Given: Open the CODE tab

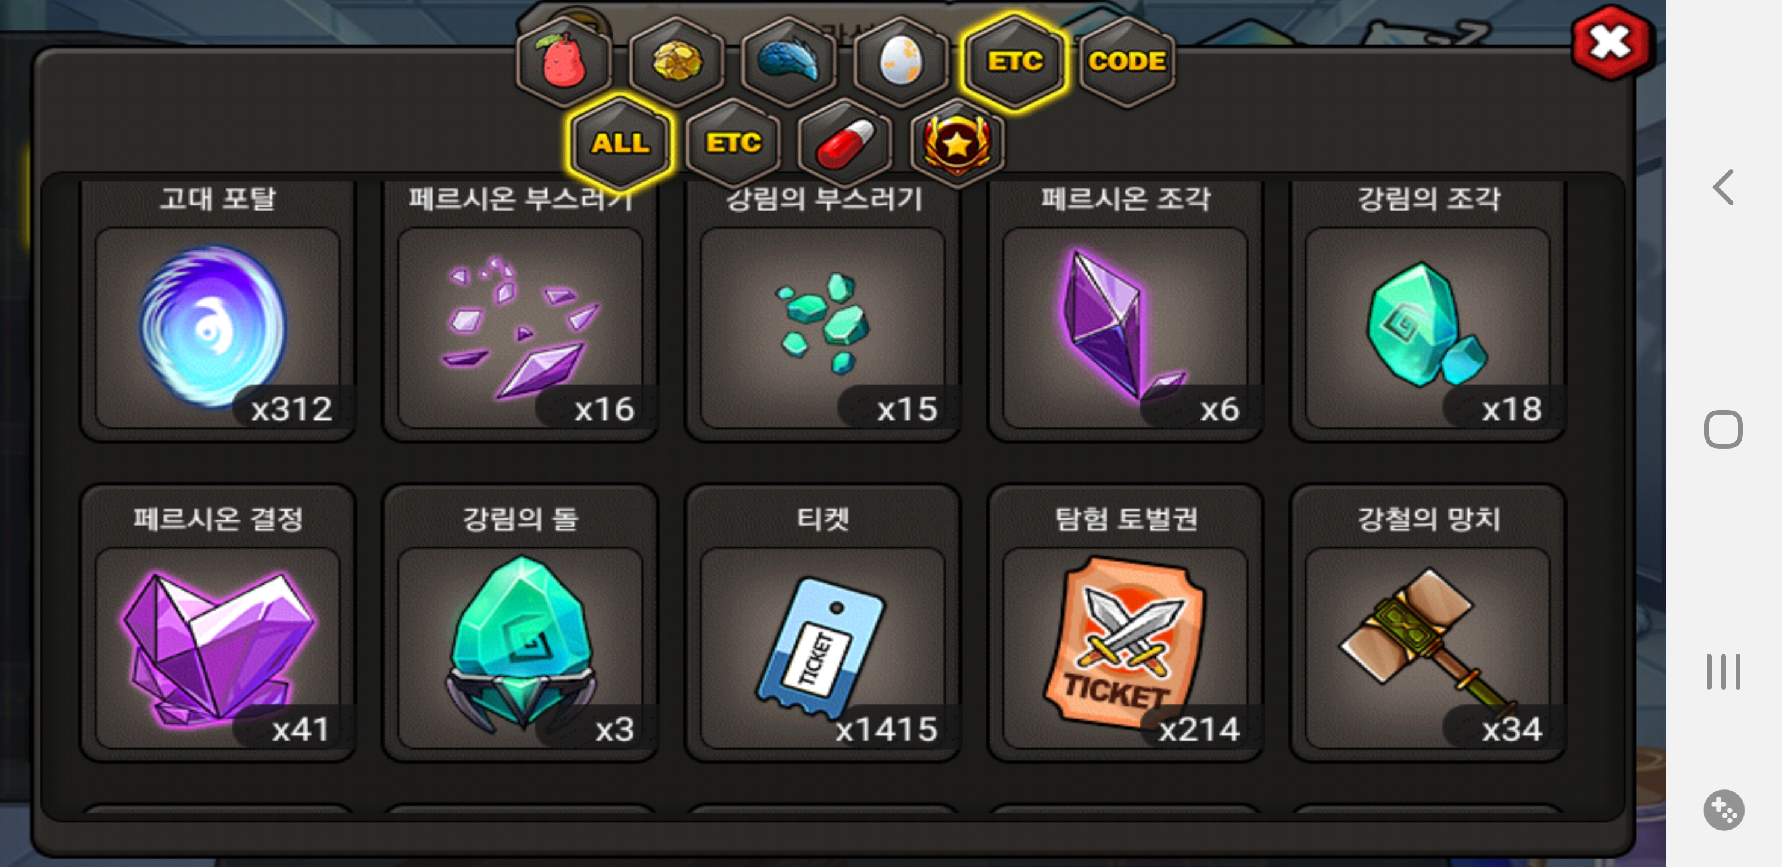Looking at the screenshot, I should pos(1127,61).
